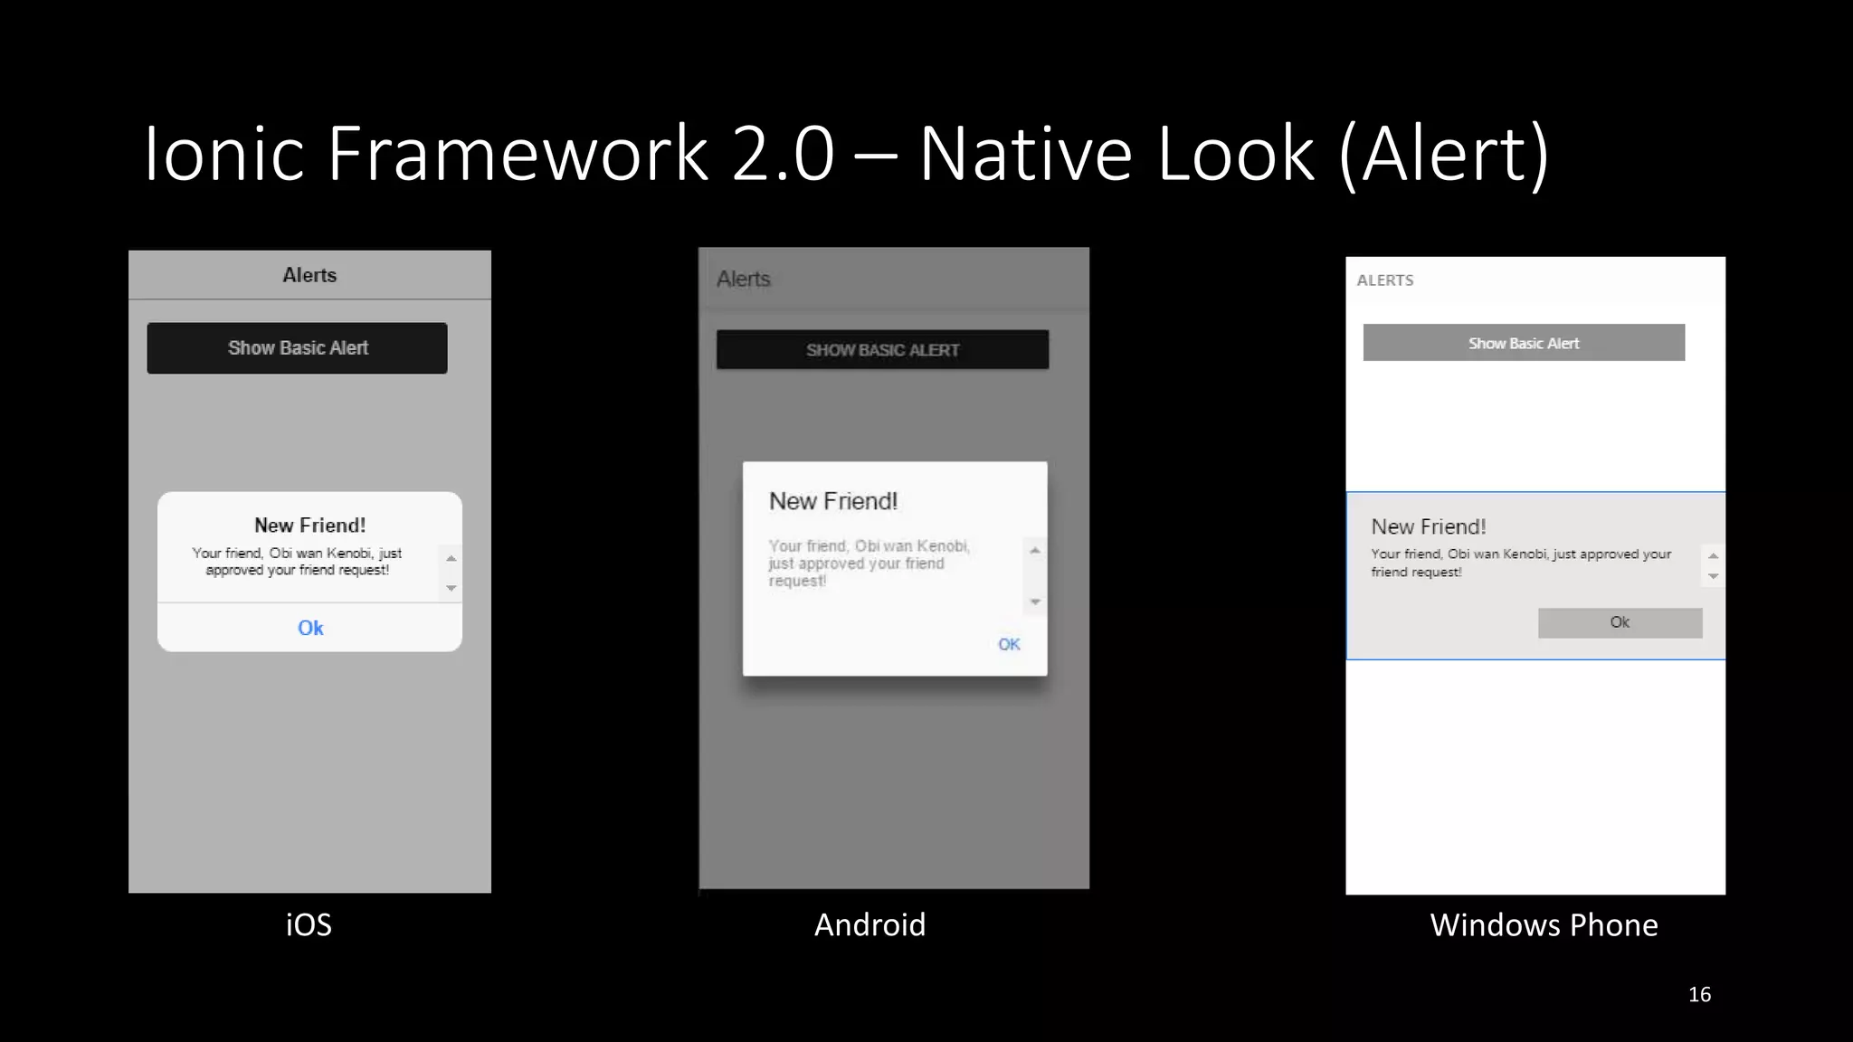The width and height of the screenshot is (1853, 1042).
Task: Click the slide number 16
Action: coord(1699,994)
